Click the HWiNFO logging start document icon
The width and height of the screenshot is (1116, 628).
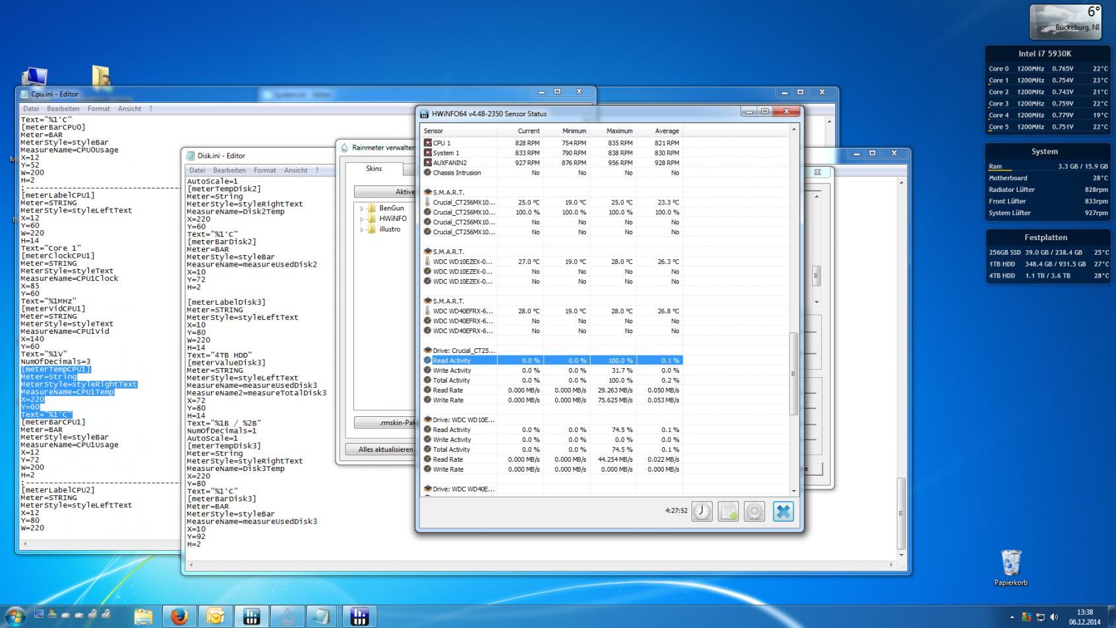click(728, 511)
